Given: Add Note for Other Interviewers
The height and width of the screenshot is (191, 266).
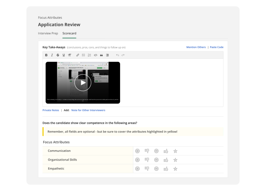Looking at the screenshot, I should (x=88, y=110).
